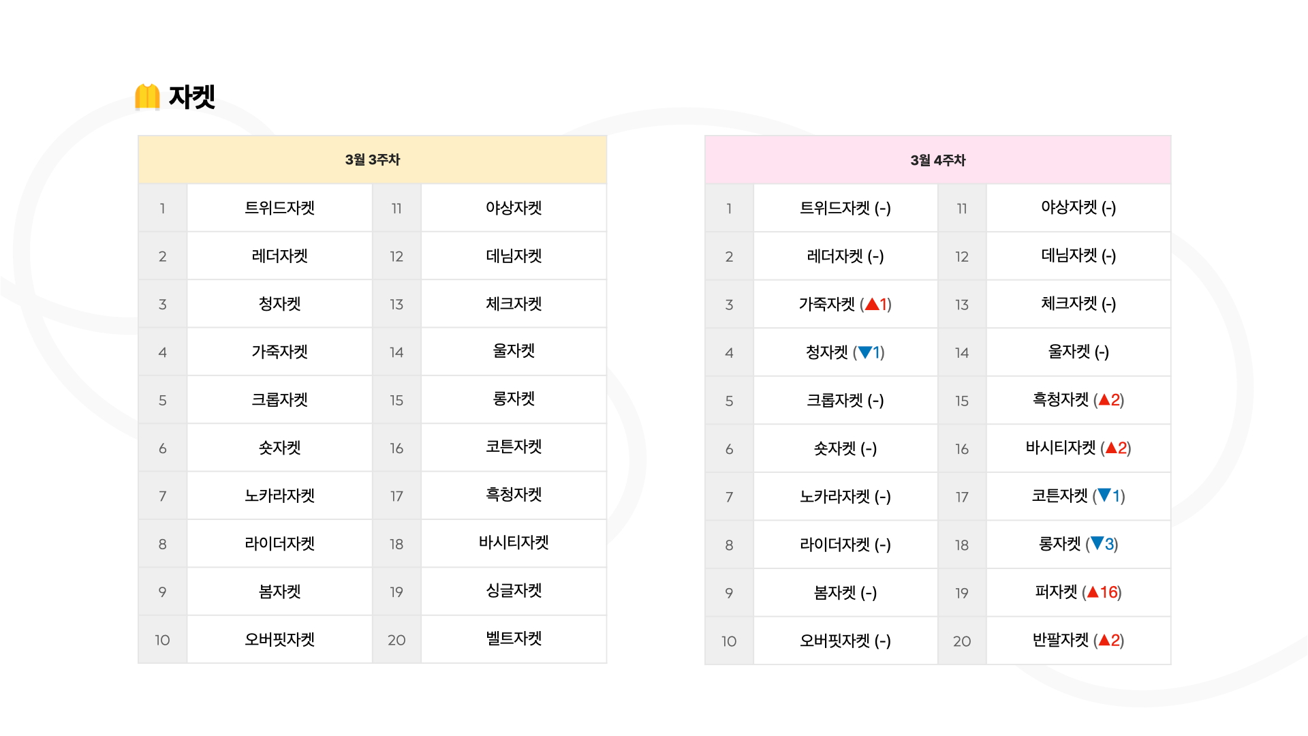Click 벨트자켓 at rank 20

(514, 639)
